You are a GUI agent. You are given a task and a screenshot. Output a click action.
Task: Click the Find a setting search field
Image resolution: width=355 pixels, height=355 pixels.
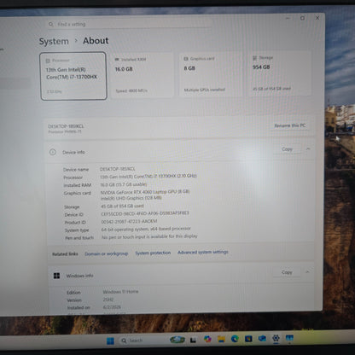pyautogui.click(x=130, y=24)
